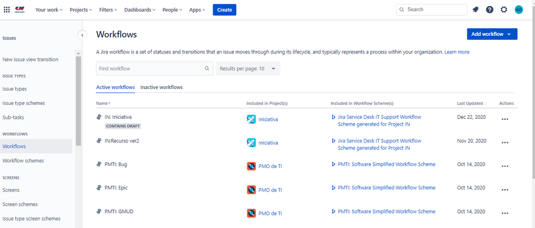Click workflow icon beside IN: Iniciativa
This screenshot has width=535, height=228.
coord(99,117)
